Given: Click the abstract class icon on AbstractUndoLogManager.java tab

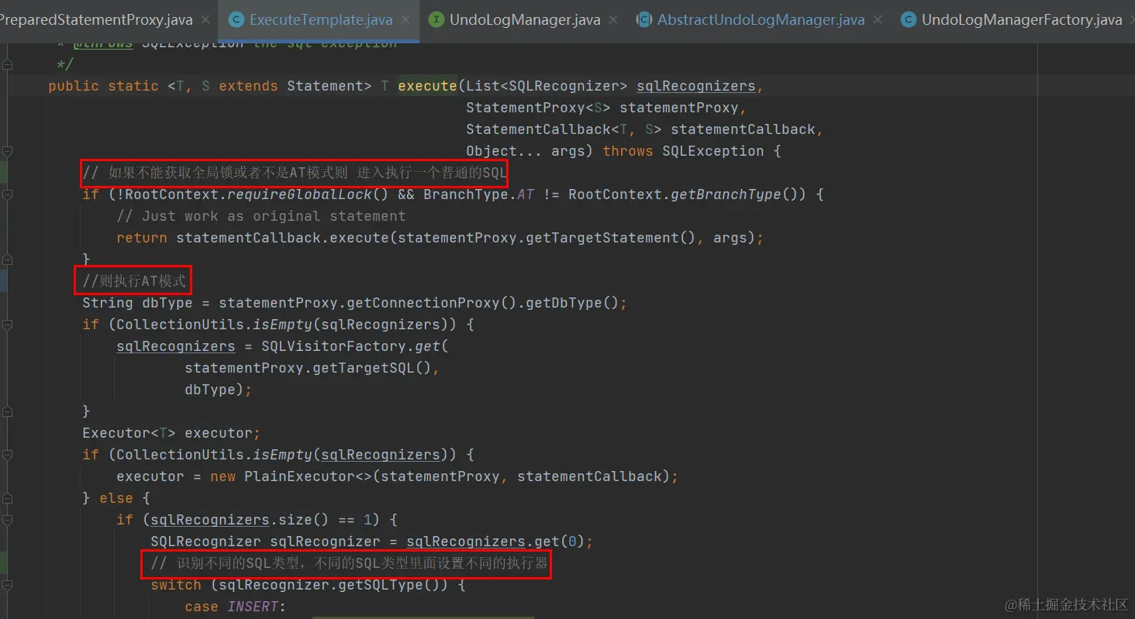Looking at the screenshot, I should coord(643,20).
